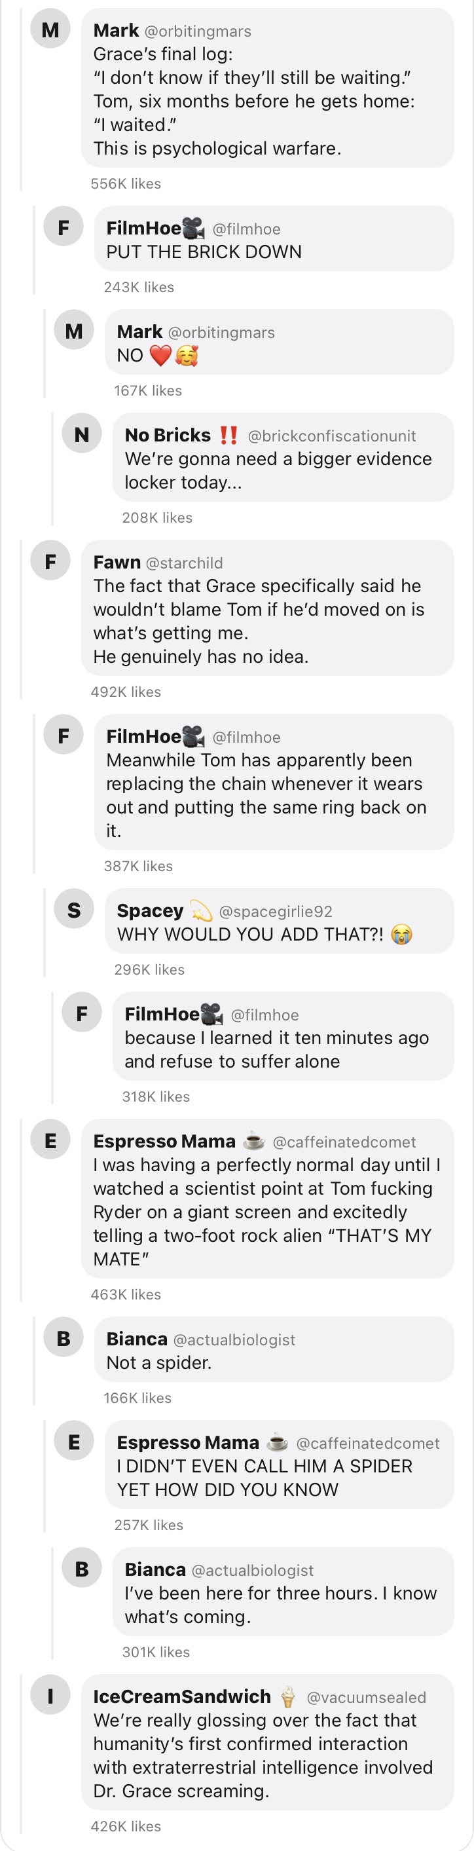Select the 426K likes count at the bottom
The height and width of the screenshot is (1851, 474).
click(x=126, y=1827)
